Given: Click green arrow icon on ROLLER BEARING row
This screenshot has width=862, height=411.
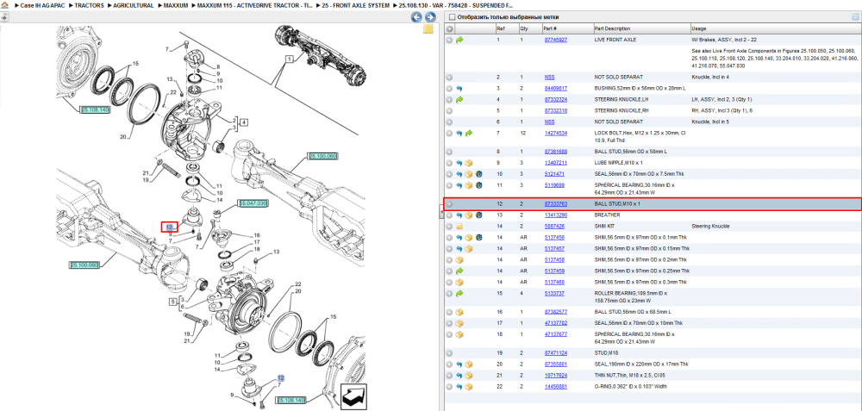Looking at the screenshot, I should (459, 294).
